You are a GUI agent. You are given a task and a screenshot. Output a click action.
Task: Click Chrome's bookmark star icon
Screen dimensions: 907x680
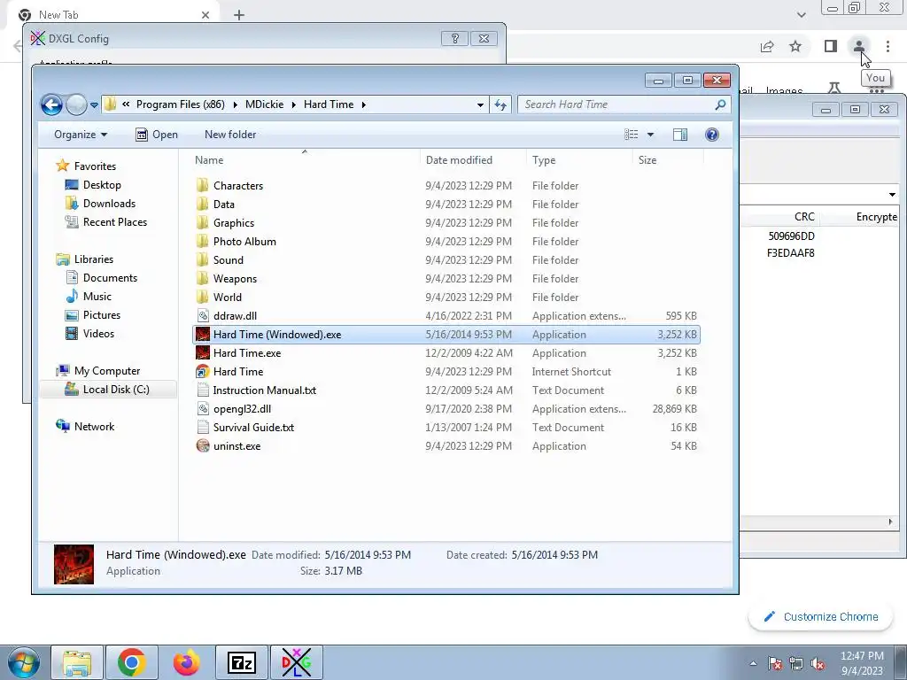pyautogui.click(x=796, y=46)
